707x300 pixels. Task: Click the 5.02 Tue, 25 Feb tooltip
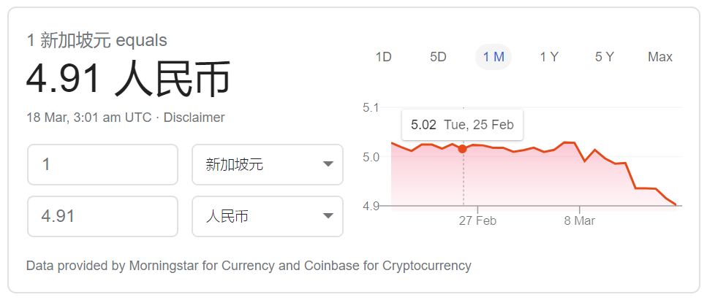[462, 125]
